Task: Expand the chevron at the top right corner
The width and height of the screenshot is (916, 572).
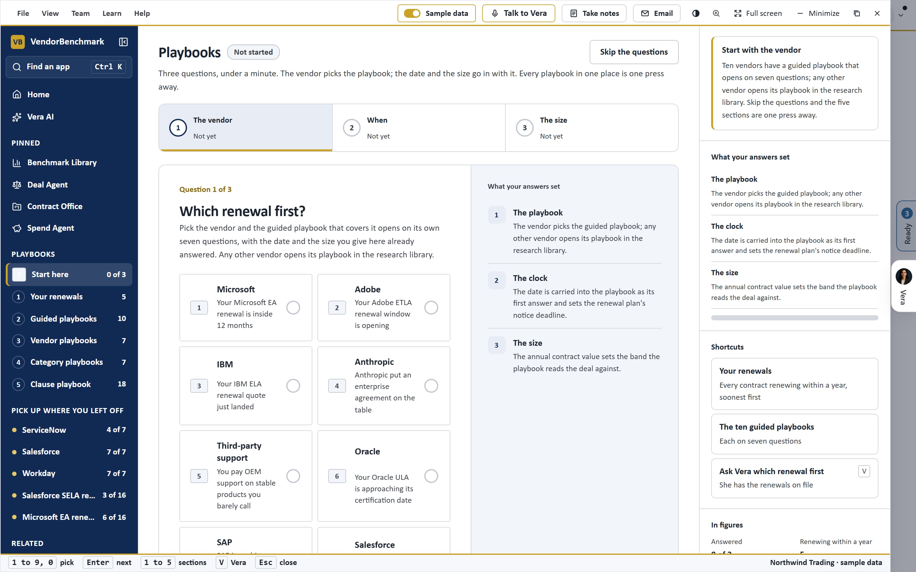Action: click(901, 16)
